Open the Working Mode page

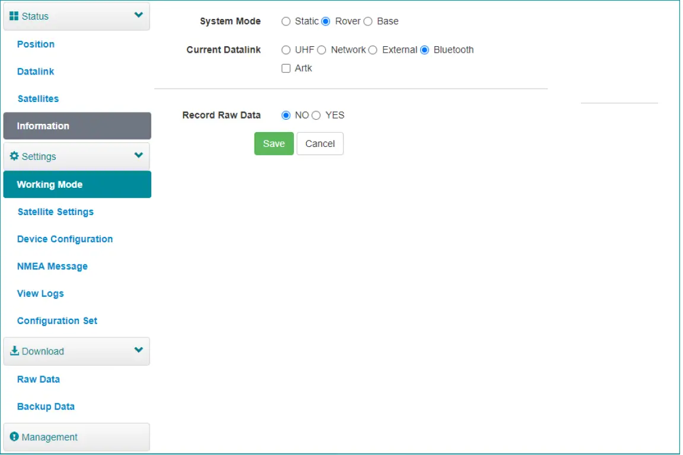77,184
